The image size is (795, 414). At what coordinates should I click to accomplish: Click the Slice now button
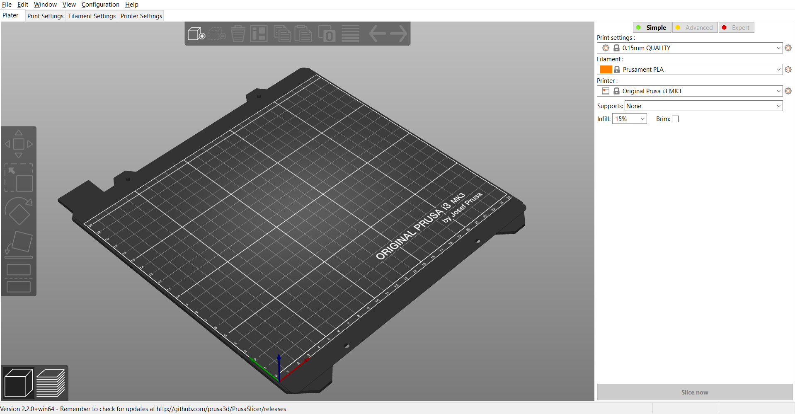click(x=695, y=392)
